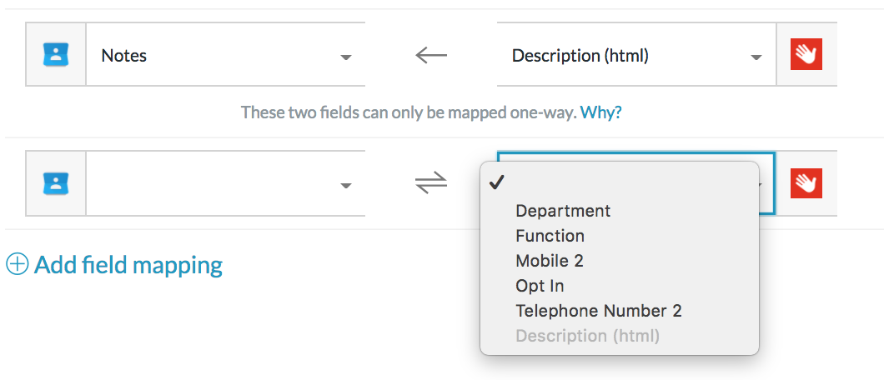Select Mobile 2 in the field list
Image resolution: width=884 pixels, height=380 pixels.
[x=549, y=261]
